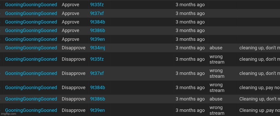
Task: Click GooningGooningGooned username in last row
Action: tap(31, 111)
